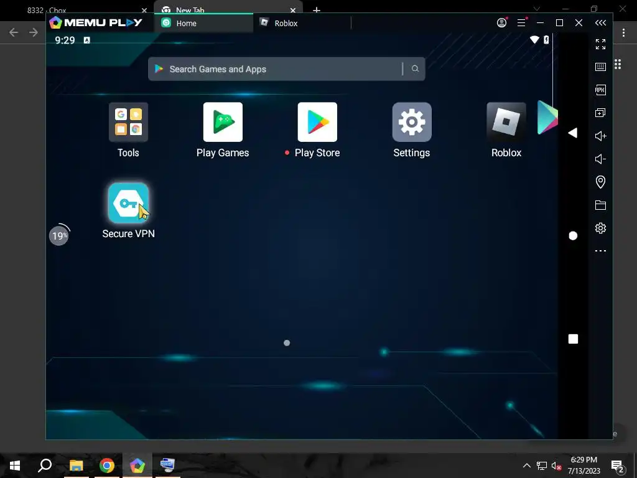Click the muted speaker tray icon
637x478 pixels.
556,466
